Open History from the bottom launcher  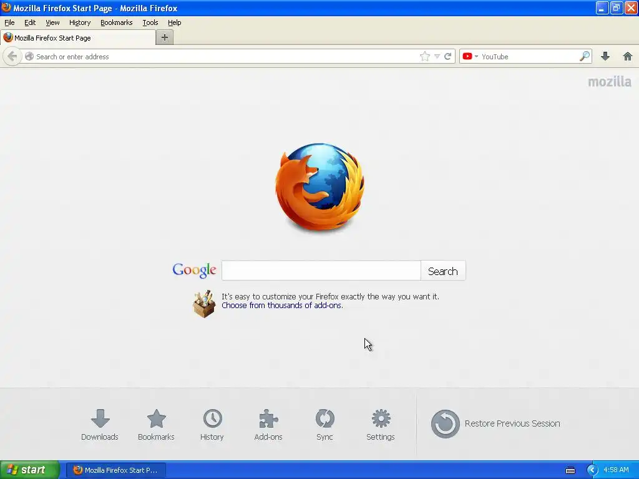212,425
